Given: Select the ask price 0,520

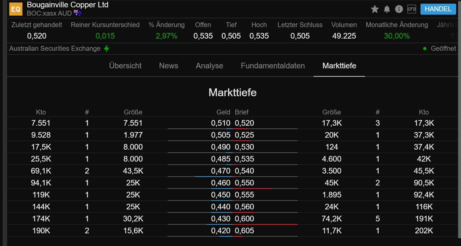Looking at the screenshot, I should coord(244,123).
